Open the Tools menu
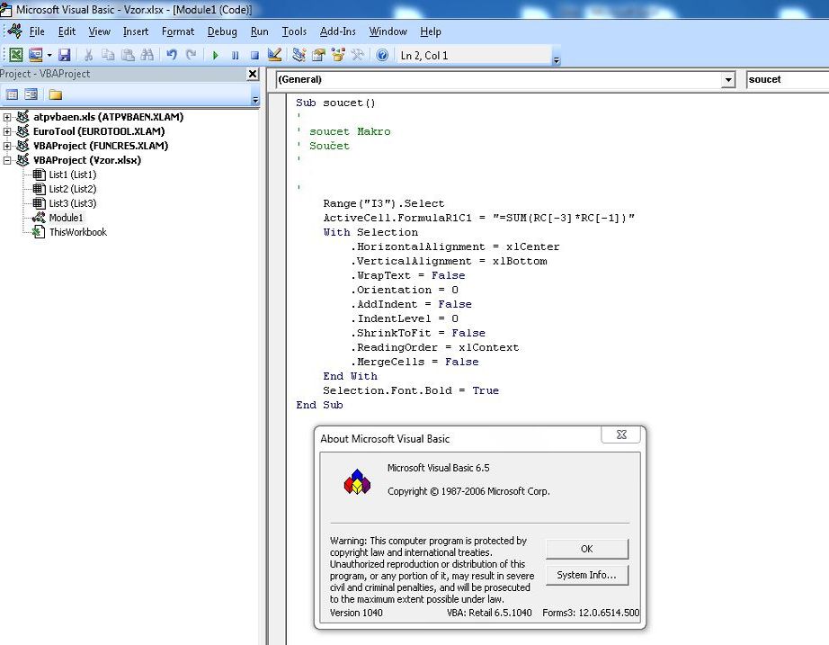The height and width of the screenshot is (645, 829). [x=294, y=31]
